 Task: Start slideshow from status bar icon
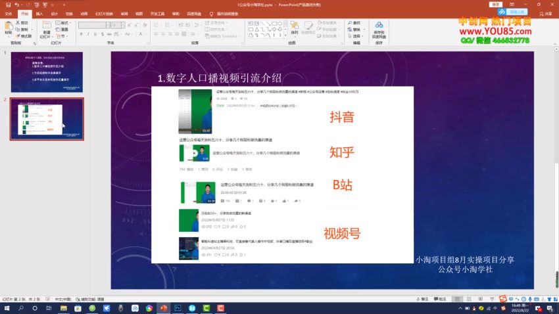tap(492, 299)
